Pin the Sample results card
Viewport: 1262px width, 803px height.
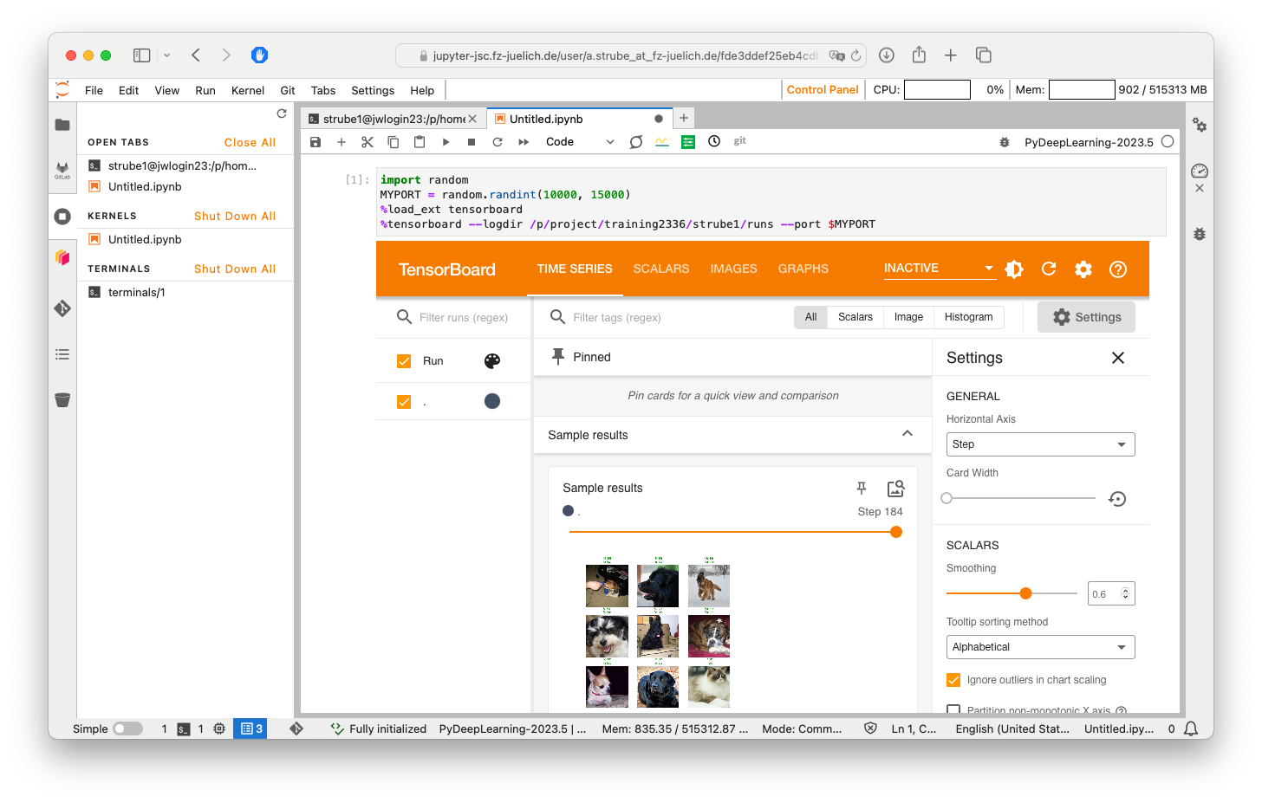(861, 489)
